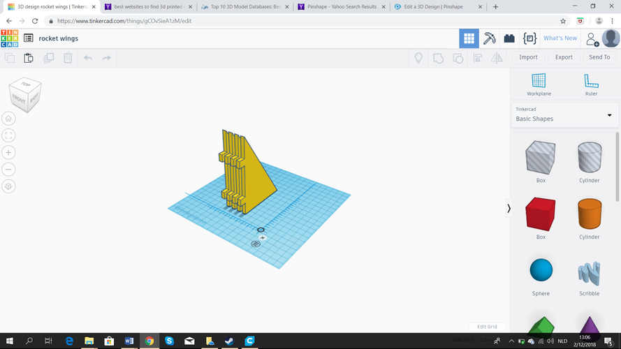Open Skype from the taskbar

pyautogui.click(x=169, y=341)
